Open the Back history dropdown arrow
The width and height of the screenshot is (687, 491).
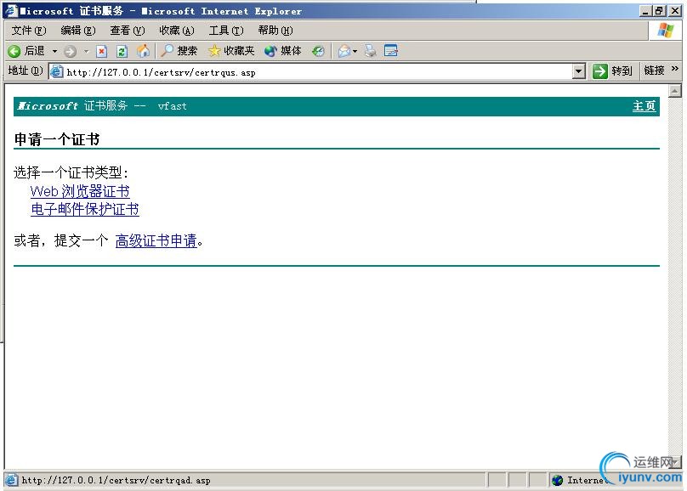[54, 51]
